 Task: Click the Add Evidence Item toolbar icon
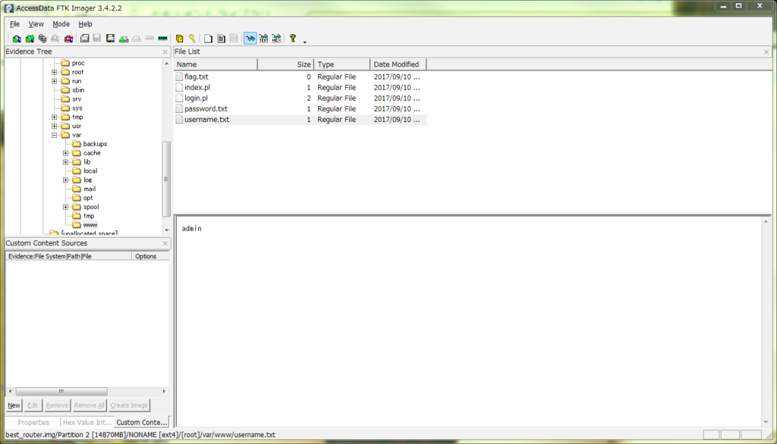click(x=17, y=38)
